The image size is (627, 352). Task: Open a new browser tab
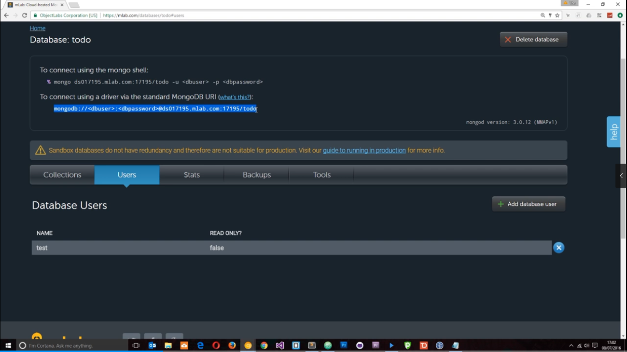(x=74, y=5)
